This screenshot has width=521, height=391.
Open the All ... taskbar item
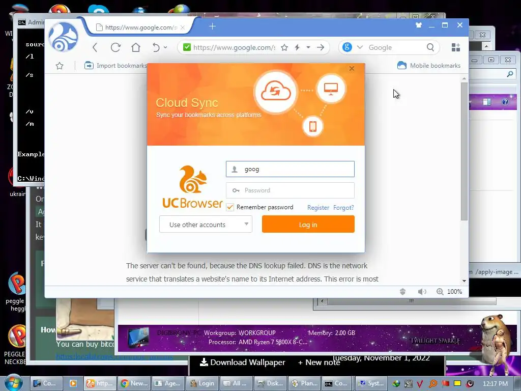click(x=236, y=383)
